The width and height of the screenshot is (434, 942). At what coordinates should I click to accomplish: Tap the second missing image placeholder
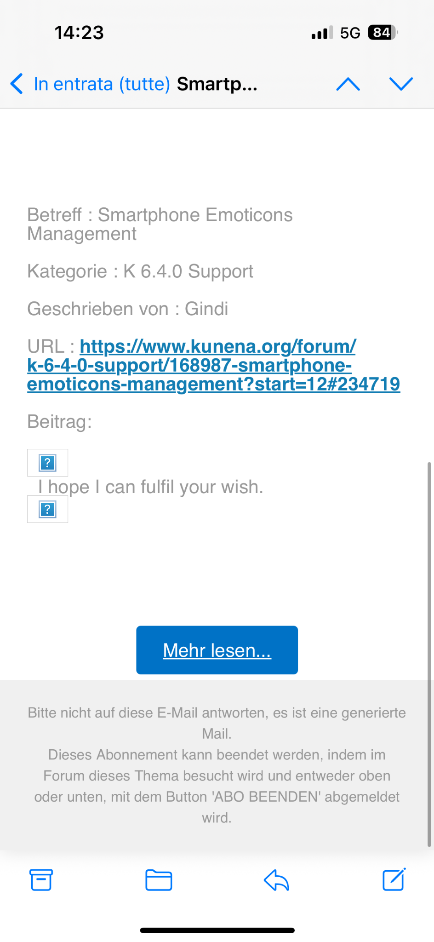coord(47,509)
